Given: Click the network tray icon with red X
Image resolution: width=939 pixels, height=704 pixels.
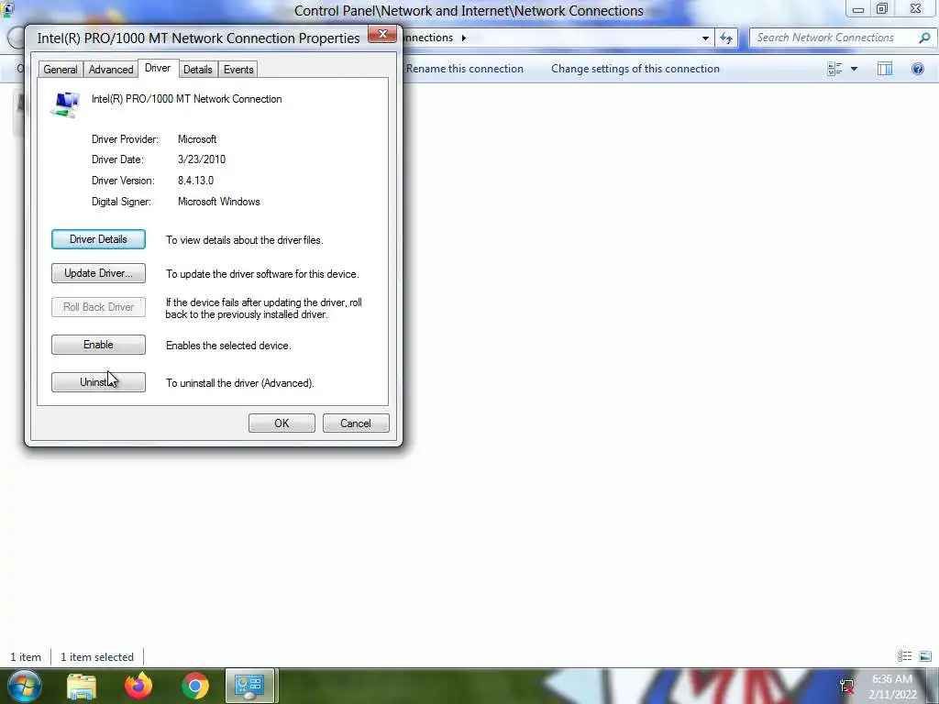Looking at the screenshot, I should tap(847, 687).
